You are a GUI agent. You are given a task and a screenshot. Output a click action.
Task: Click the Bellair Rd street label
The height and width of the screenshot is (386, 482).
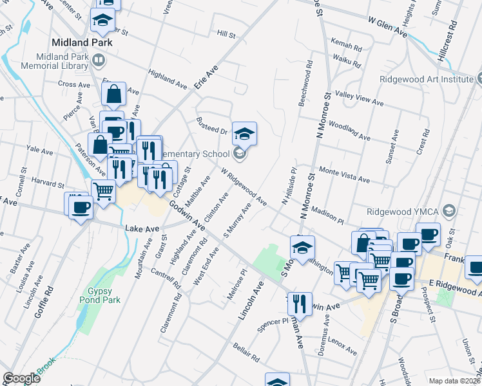pos(246,353)
